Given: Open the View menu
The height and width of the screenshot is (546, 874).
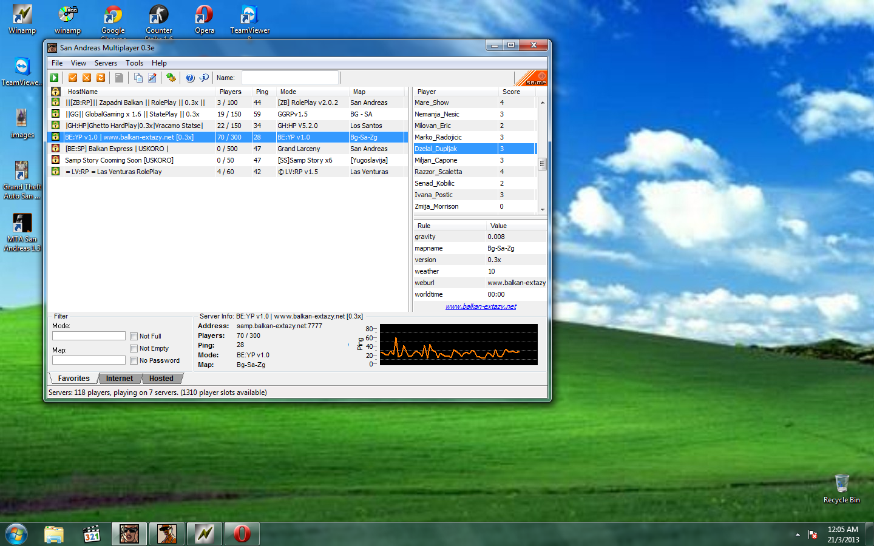Looking at the screenshot, I should point(78,63).
